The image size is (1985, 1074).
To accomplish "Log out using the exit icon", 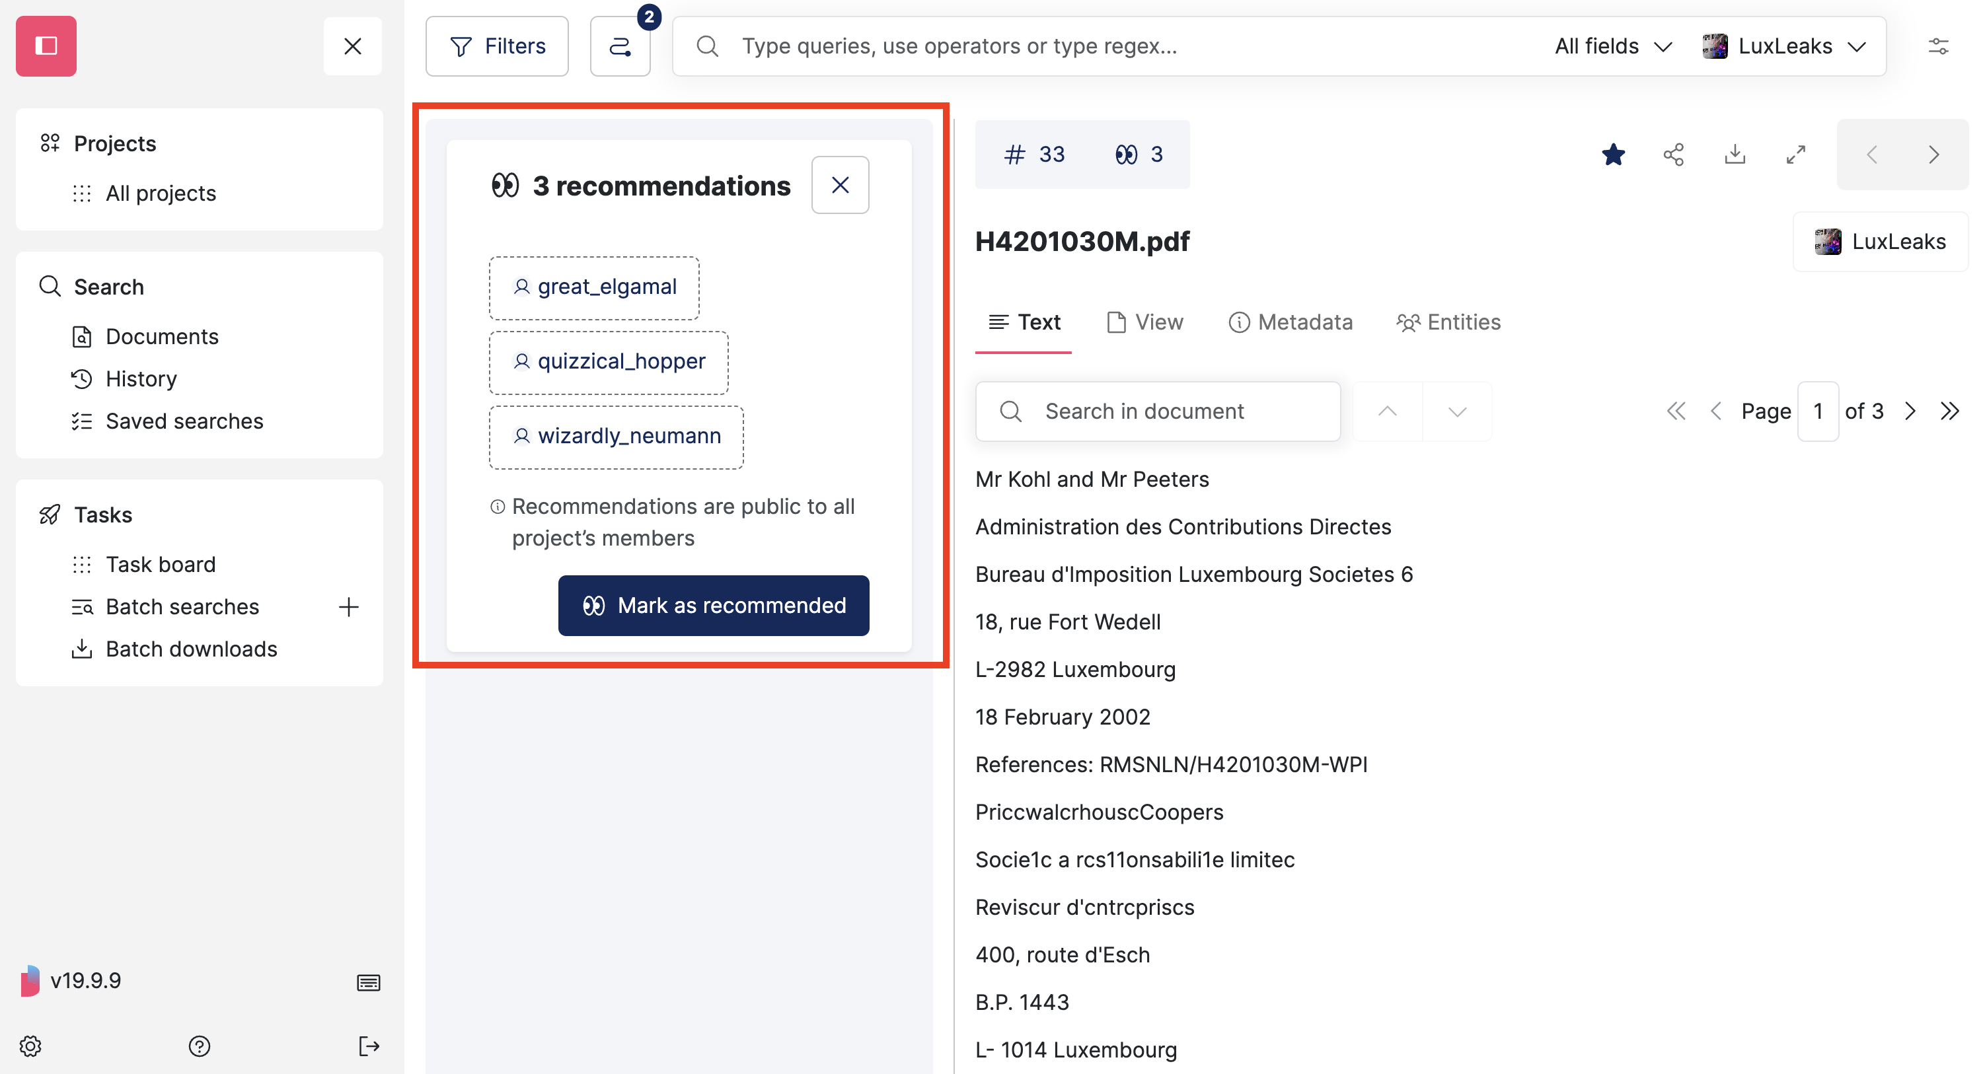I will [x=369, y=1046].
